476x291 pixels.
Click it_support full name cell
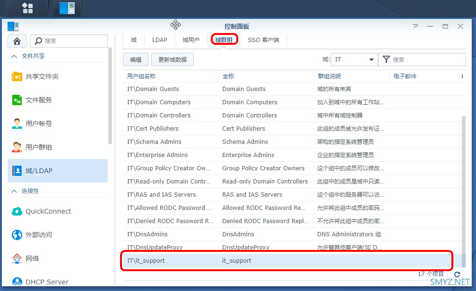coord(237,261)
